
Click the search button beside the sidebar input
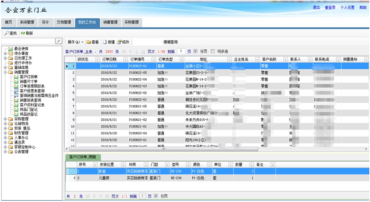click(x=59, y=41)
